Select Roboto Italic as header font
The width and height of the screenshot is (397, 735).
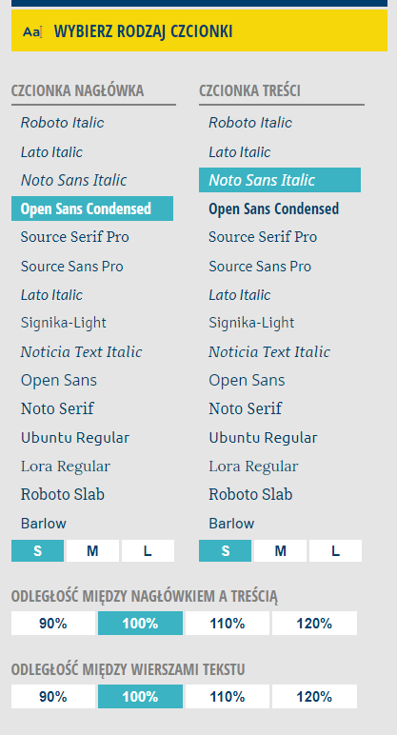tap(62, 123)
